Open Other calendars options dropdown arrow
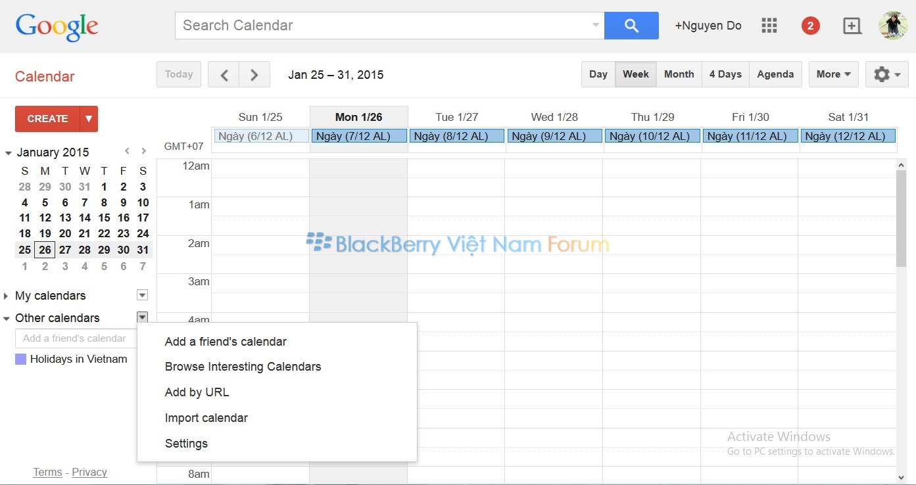Screen dimensions: 916x485 (142, 317)
